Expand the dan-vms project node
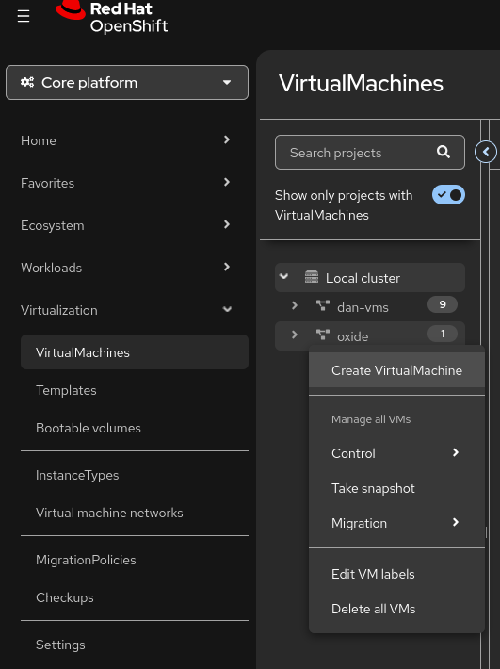This screenshot has width=500, height=669. pyautogui.click(x=294, y=305)
